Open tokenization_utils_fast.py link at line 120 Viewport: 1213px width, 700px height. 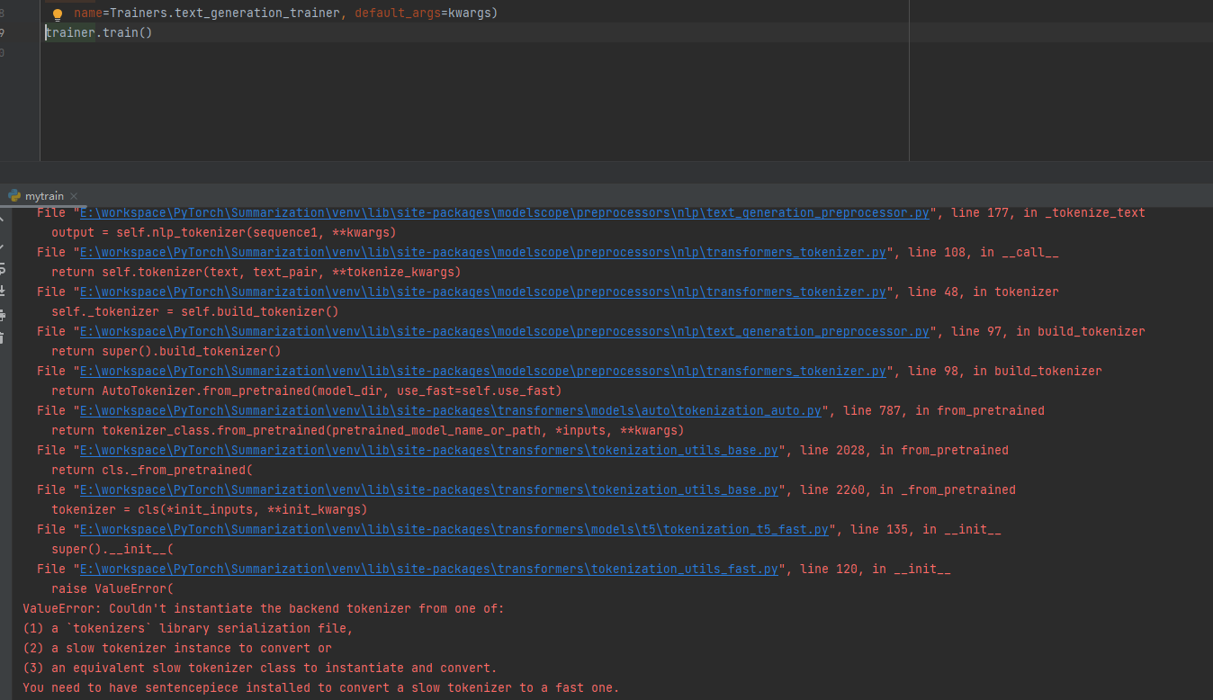pos(429,570)
